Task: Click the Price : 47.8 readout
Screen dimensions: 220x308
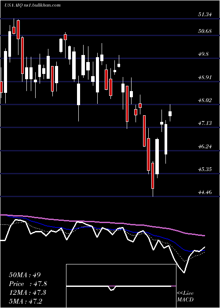Action: tap(28, 284)
